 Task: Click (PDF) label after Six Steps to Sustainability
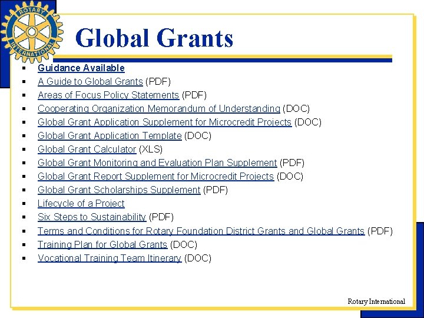pyautogui.click(x=161, y=217)
